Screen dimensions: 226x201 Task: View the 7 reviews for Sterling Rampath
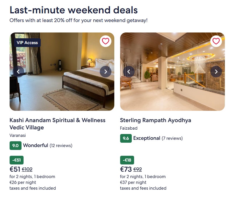(172, 138)
